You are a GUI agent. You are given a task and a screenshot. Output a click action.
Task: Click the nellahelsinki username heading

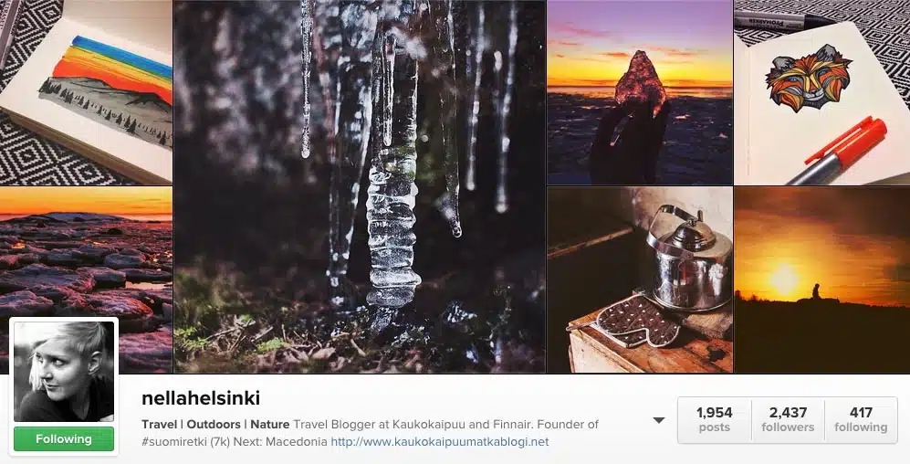[201, 398]
